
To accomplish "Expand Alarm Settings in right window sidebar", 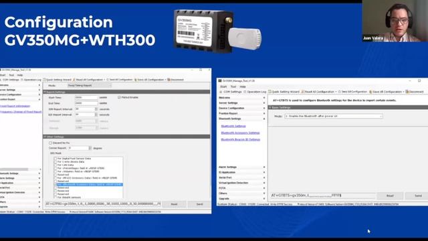I will click(242, 167).
